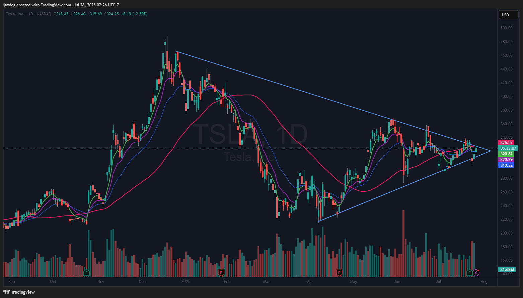Click 400.00 on the price axis
The height and width of the screenshot is (298, 523).
coord(506,97)
